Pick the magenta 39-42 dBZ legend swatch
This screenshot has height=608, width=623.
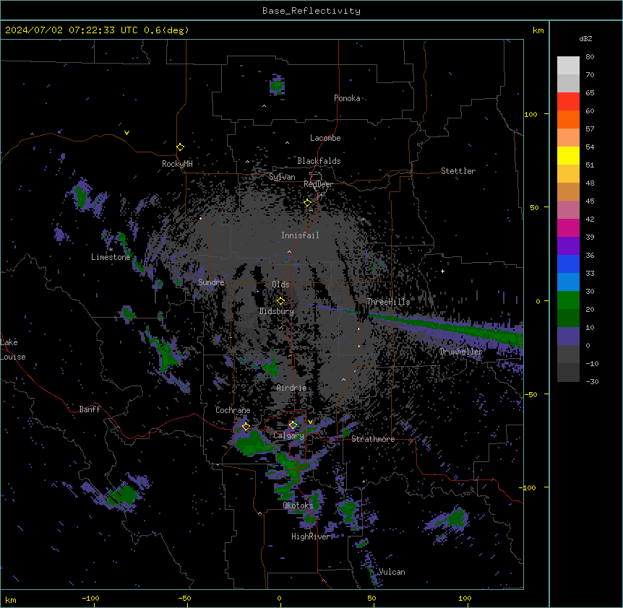[x=568, y=227]
